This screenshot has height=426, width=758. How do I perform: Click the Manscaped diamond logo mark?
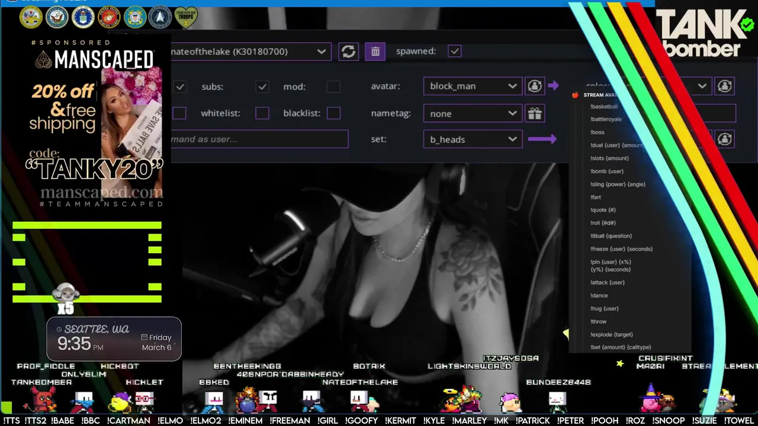point(43,59)
